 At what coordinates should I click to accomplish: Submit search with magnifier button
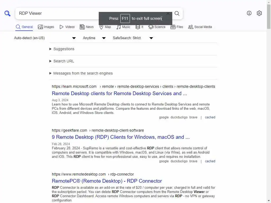pyautogui.click(x=177, y=13)
